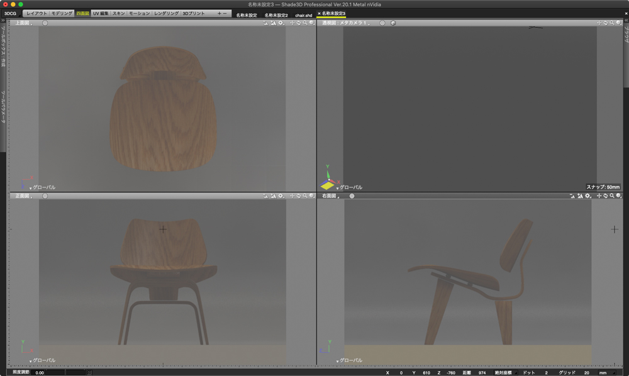Image resolution: width=629 pixels, height=376 pixels.
Task: Click sphere display icon in top view
Action: (x=312, y=23)
